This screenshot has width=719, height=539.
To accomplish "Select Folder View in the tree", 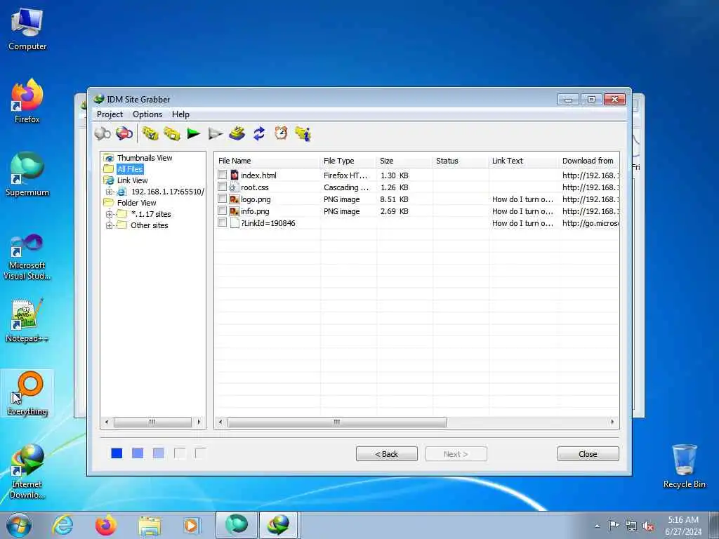I will (x=136, y=203).
